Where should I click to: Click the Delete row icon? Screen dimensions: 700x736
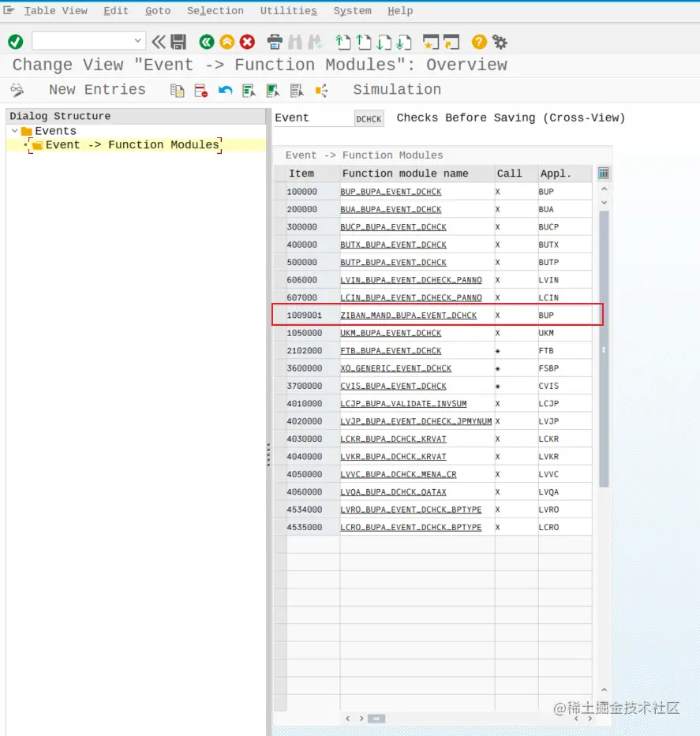coord(201,90)
